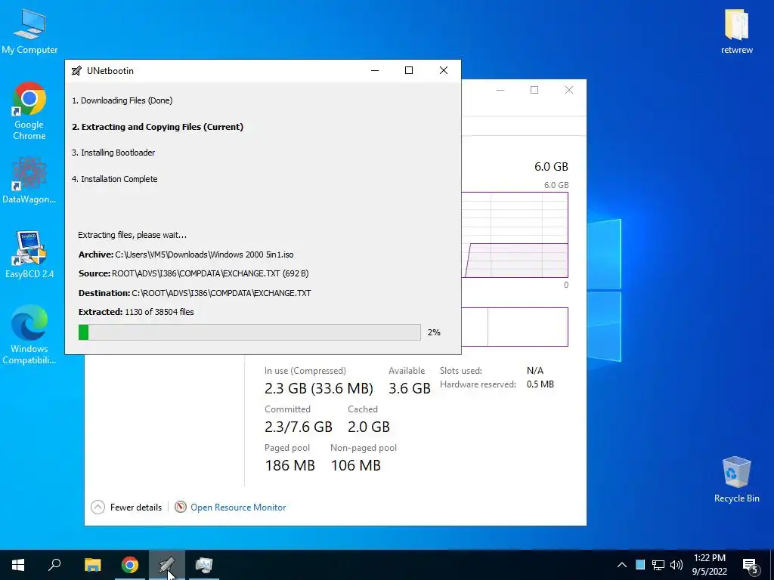Image resolution: width=774 pixels, height=580 pixels.
Task: Maximize the UNetbootin window
Action: (409, 70)
